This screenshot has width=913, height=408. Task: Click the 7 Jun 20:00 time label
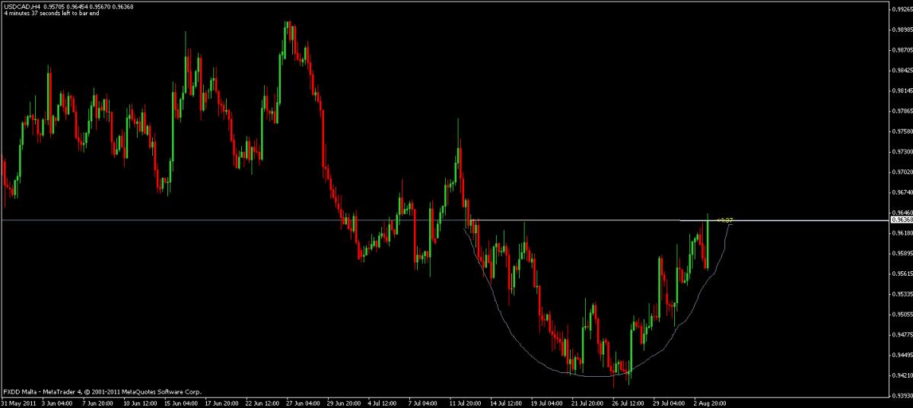tap(97, 403)
